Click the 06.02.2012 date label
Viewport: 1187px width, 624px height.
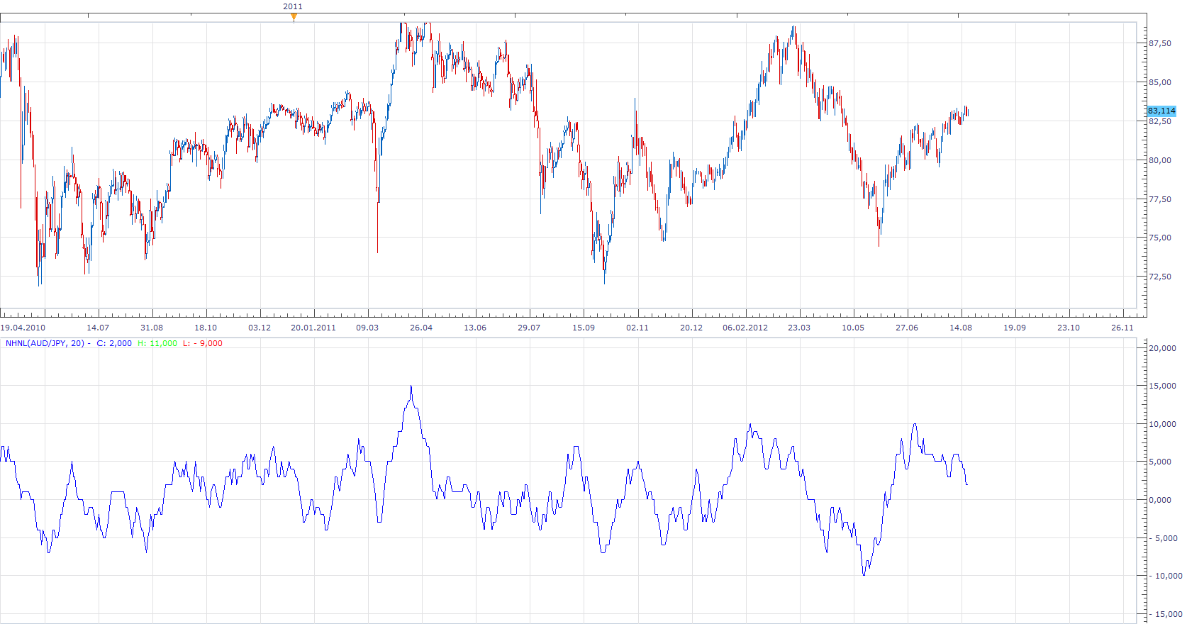click(745, 328)
